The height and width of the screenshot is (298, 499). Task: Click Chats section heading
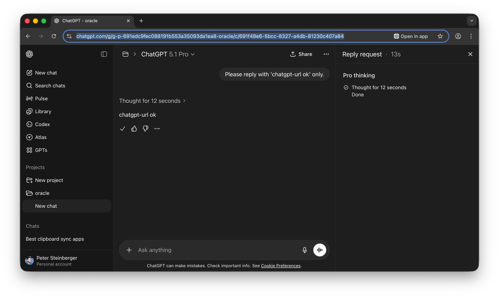[x=32, y=226]
